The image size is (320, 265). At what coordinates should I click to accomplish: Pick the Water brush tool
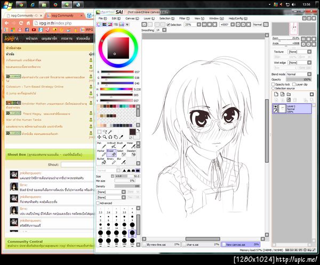point(131,145)
